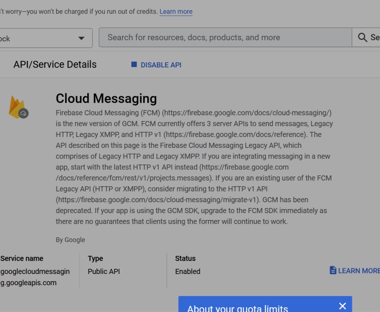Click the Service name column label
Image resolution: width=380 pixels, height=312 pixels.
pyautogui.click(x=22, y=258)
